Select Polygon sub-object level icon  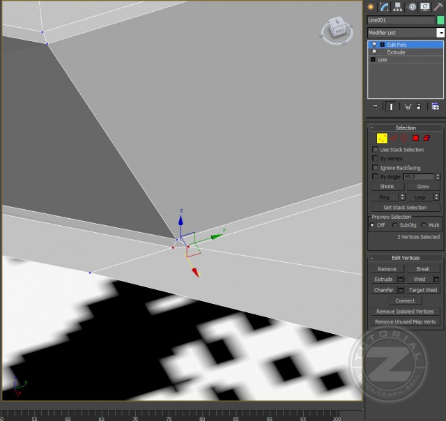click(x=415, y=138)
